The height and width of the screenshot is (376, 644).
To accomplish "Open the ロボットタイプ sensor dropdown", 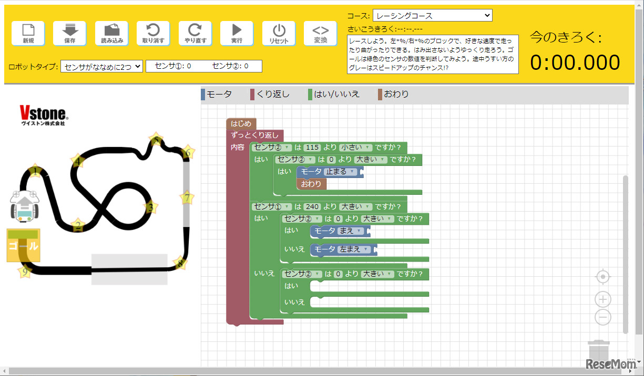I will tap(101, 66).
